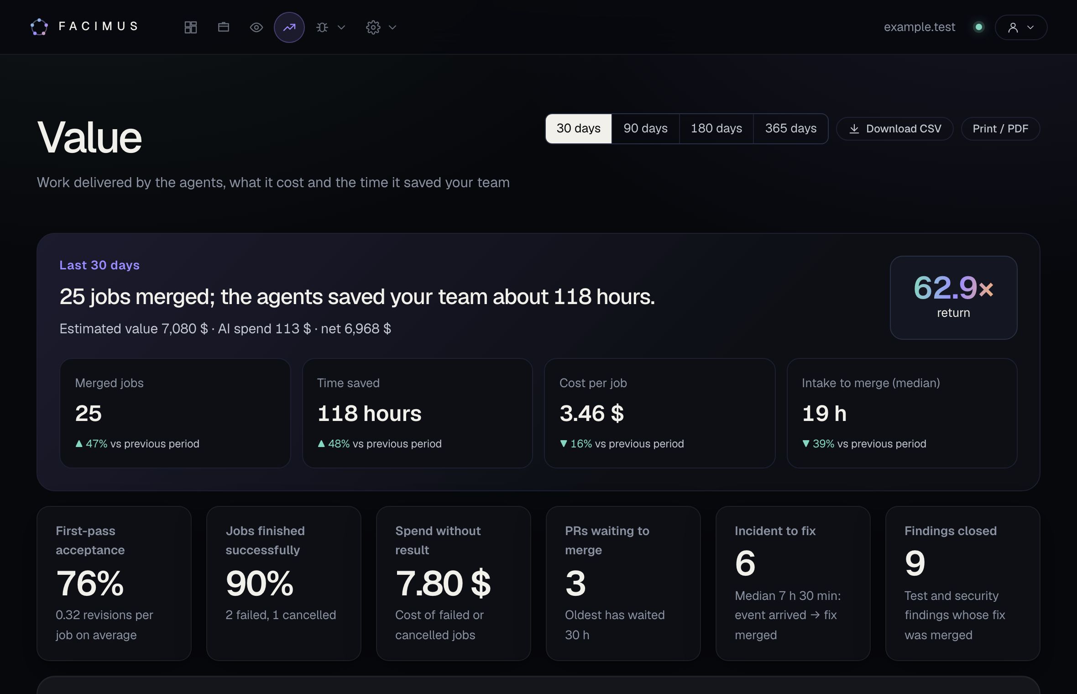The image size is (1077, 694).
Task: Click the Cost per job 3.46 $ card
Action: point(660,413)
